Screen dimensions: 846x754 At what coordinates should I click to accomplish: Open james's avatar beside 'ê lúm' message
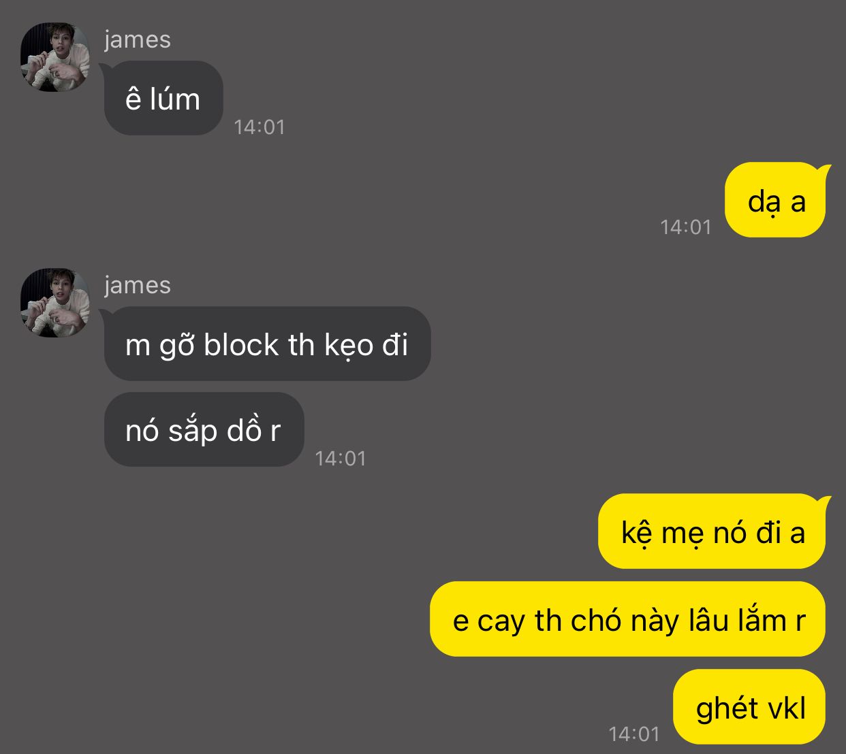point(55,57)
